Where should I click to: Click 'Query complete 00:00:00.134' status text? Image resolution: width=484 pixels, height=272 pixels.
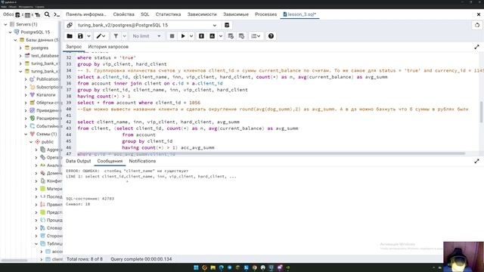(x=141, y=259)
